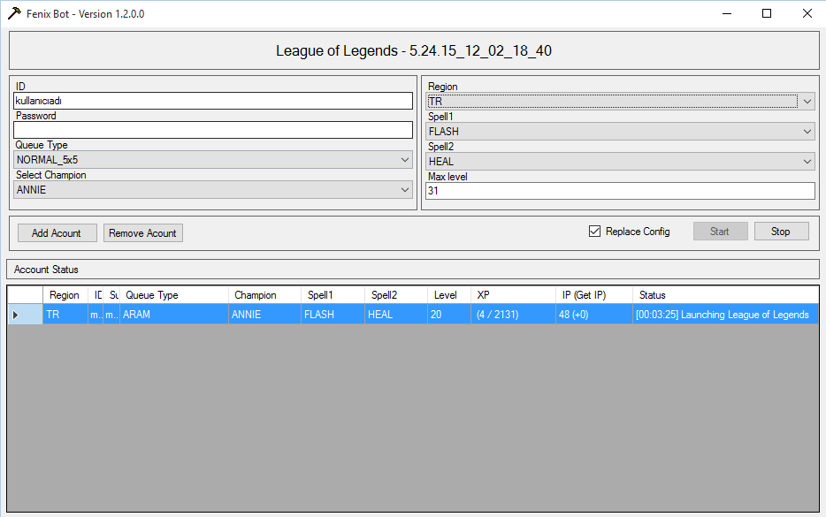The image size is (826, 517).
Task: Click the IP (Get IP) column header
Action: [594, 295]
